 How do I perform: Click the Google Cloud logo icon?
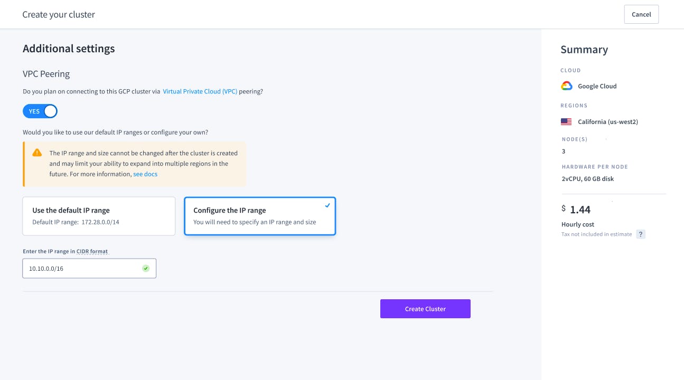coord(566,86)
